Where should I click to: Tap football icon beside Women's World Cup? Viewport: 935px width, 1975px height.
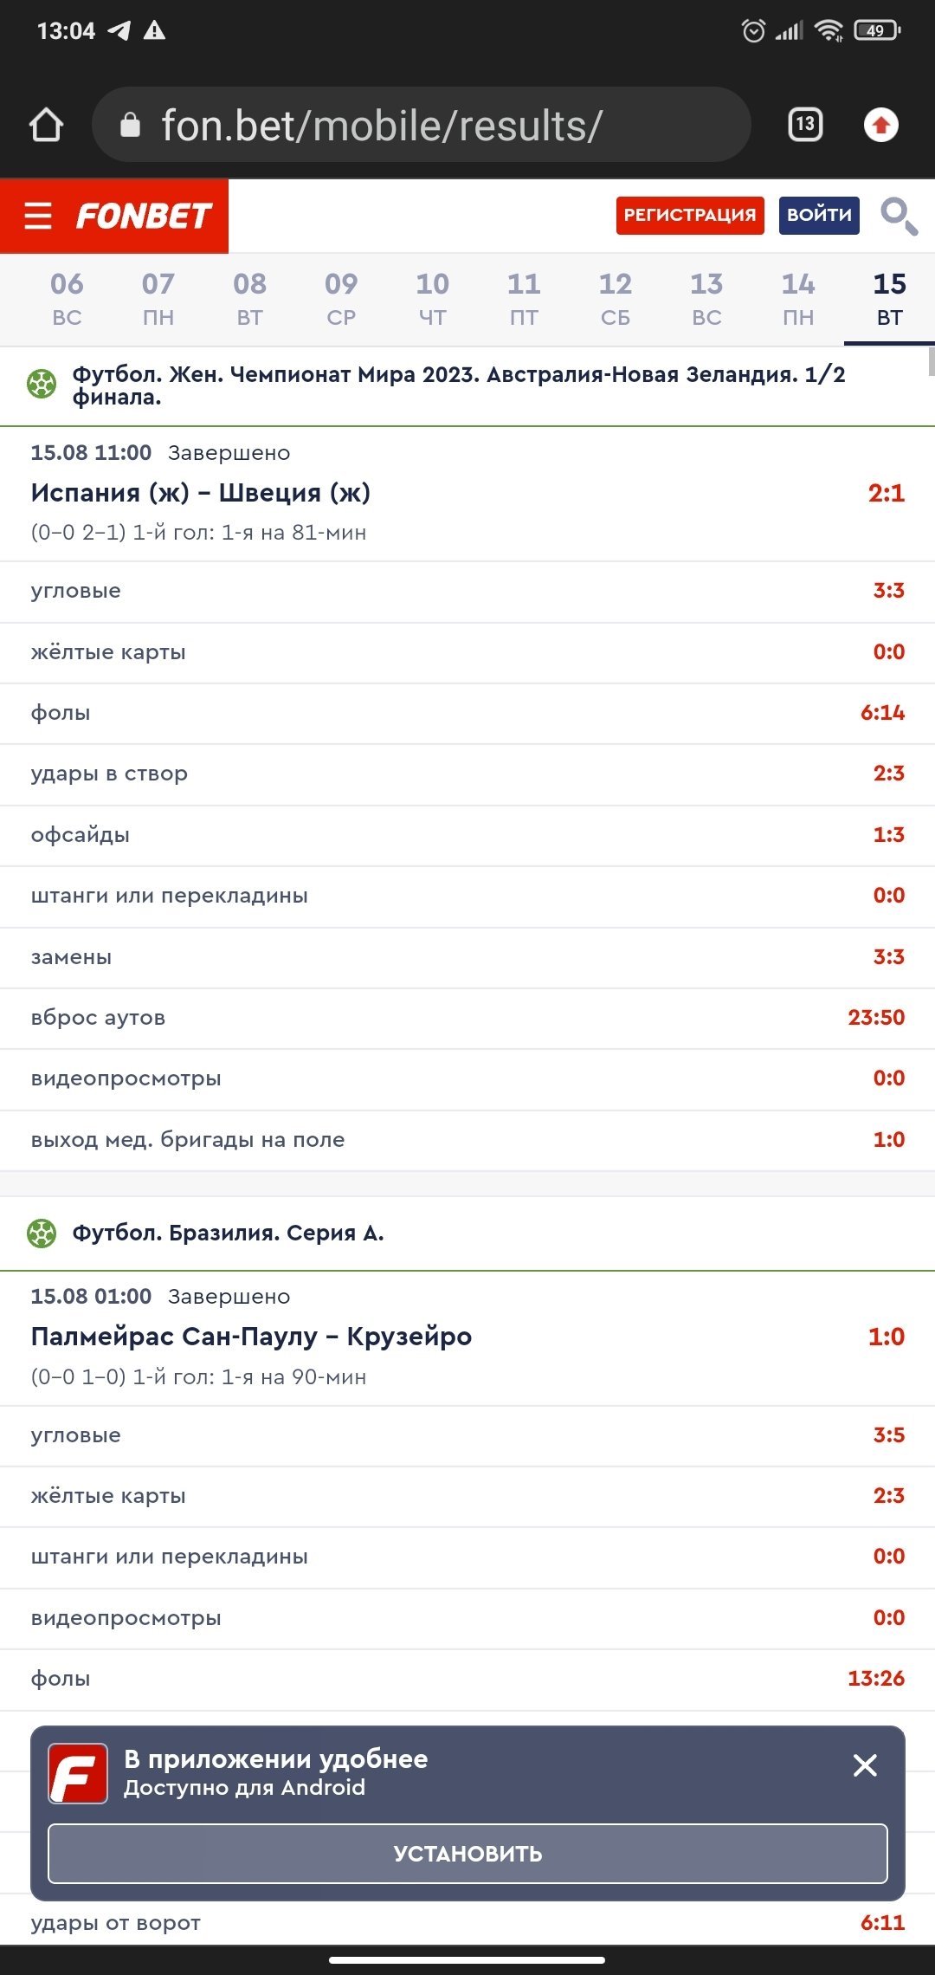pos(42,384)
